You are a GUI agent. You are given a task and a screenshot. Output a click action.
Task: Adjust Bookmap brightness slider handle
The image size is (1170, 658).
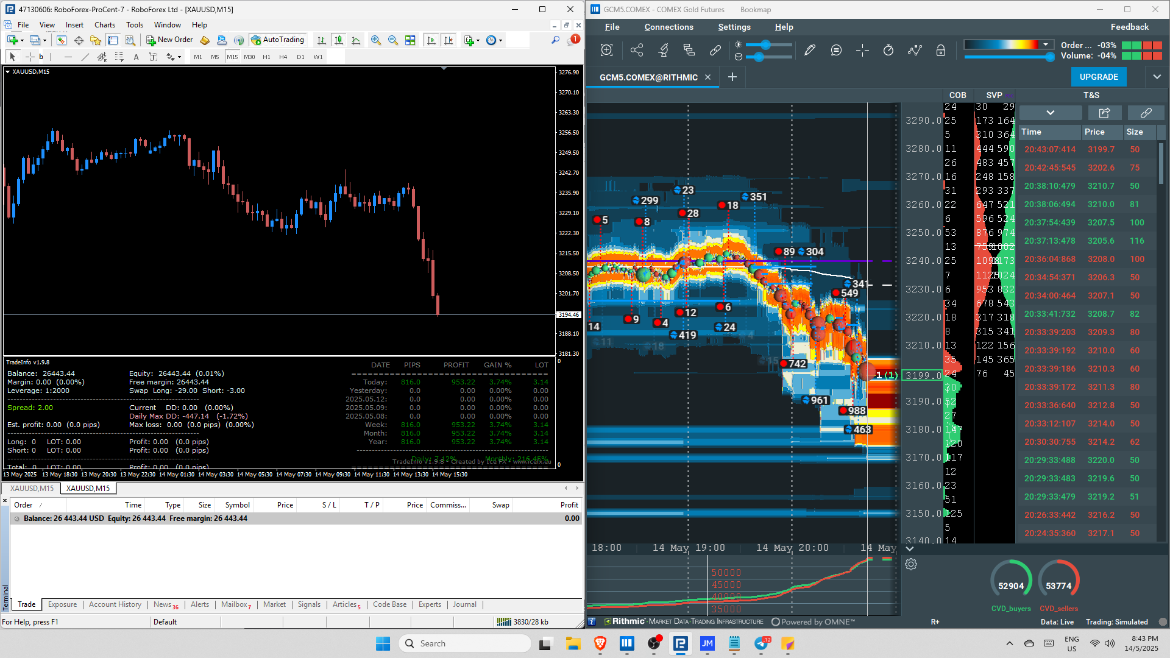[x=765, y=44]
